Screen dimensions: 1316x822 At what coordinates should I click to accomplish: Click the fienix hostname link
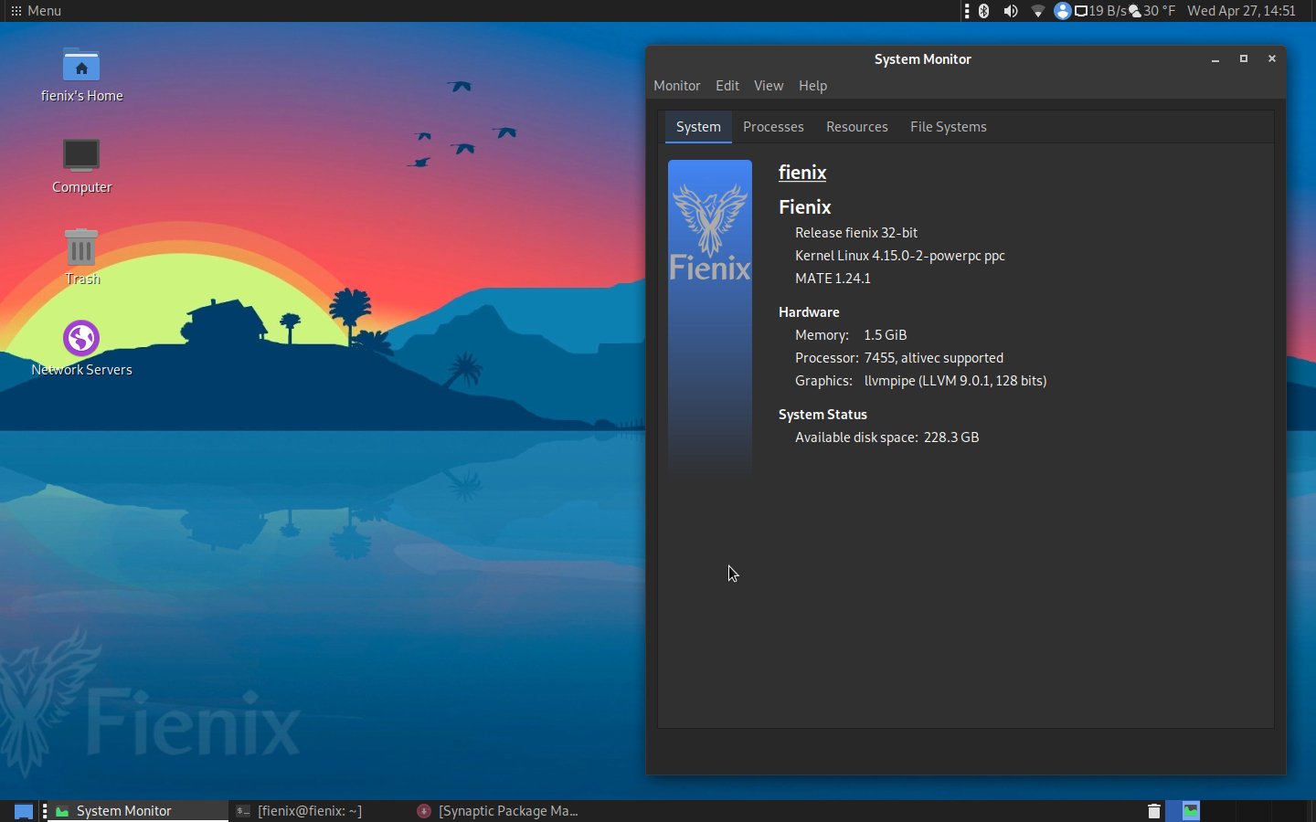point(801,173)
